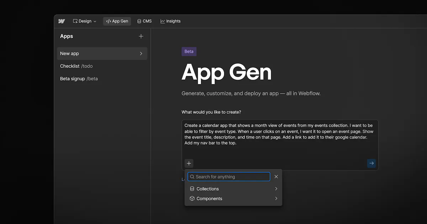427x224 pixels.
Task: Expand Components using its chevron
Action: [276, 198]
